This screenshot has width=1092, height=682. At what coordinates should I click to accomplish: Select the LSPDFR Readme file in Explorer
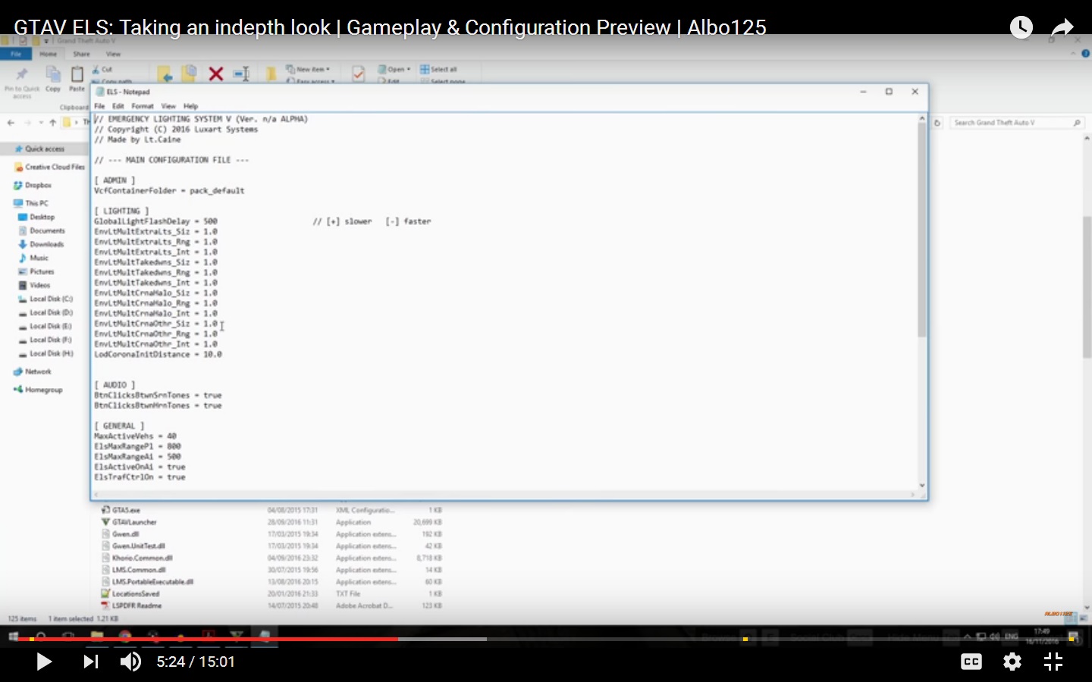[132, 605]
